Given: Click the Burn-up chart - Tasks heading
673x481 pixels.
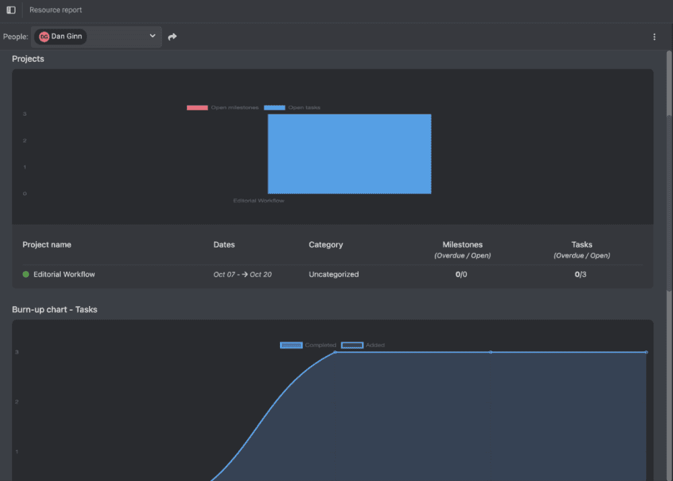Looking at the screenshot, I should coord(55,309).
